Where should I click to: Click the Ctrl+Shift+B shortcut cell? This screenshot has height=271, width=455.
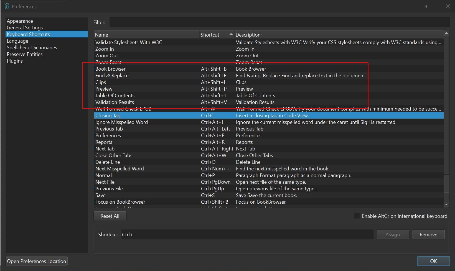pyautogui.click(x=215, y=202)
